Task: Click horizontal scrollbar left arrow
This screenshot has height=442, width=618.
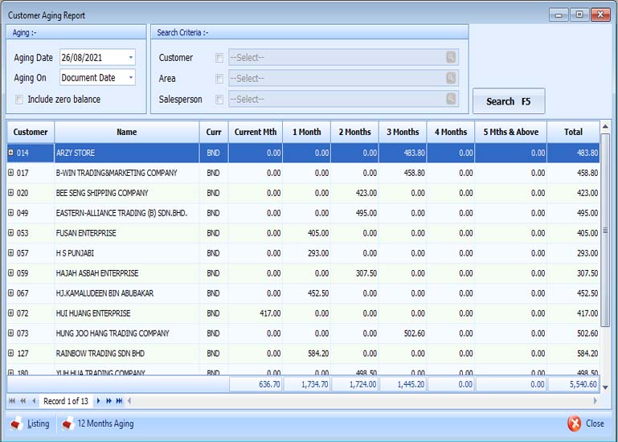Action: (x=129, y=401)
